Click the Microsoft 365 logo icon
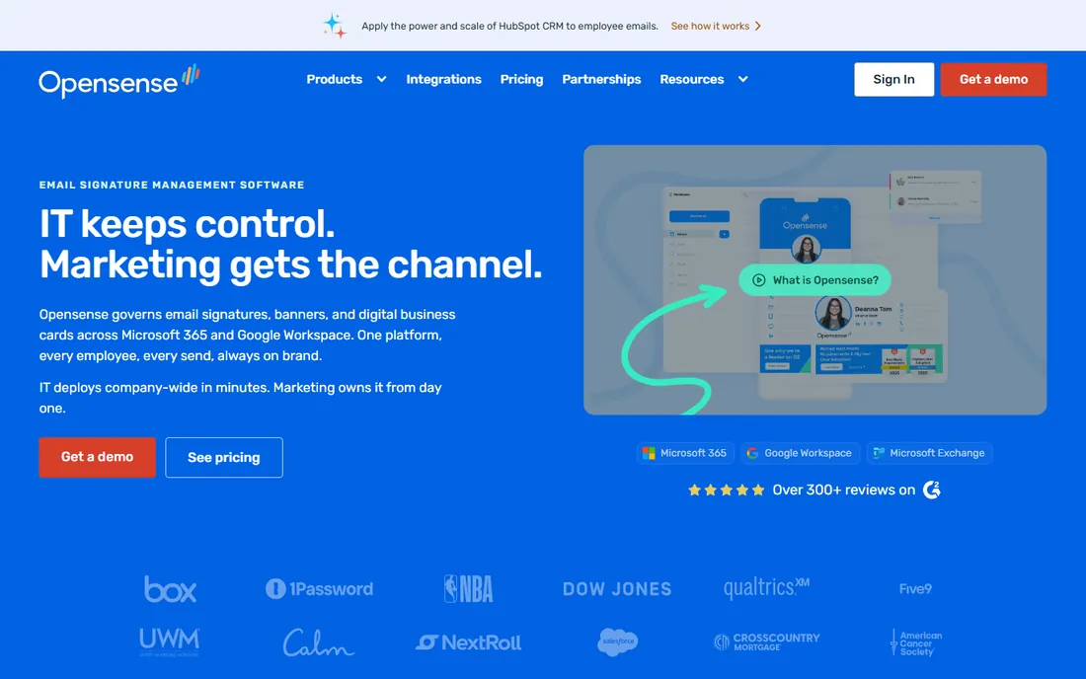Image resolution: width=1086 pixels, height=679 pixels. [x=649, y=453]
